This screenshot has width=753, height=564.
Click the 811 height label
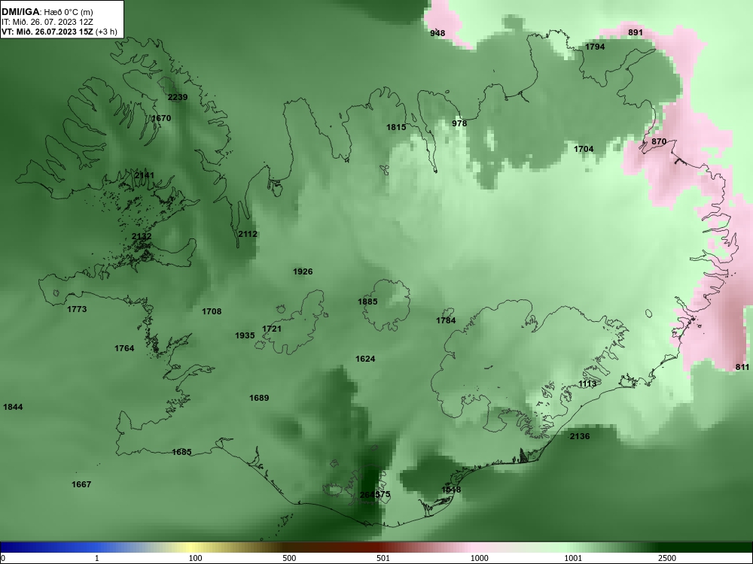click(x=742, y=368)
